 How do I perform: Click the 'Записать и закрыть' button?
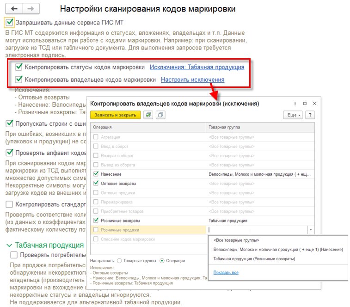[x=115, y=115]
